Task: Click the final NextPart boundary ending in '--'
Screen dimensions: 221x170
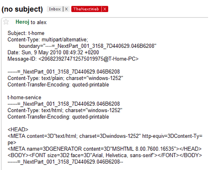Action: point(65,162)
